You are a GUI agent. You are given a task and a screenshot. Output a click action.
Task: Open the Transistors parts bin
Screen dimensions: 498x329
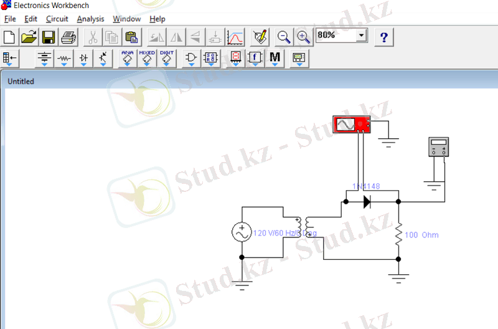click(x=103, y=59)
